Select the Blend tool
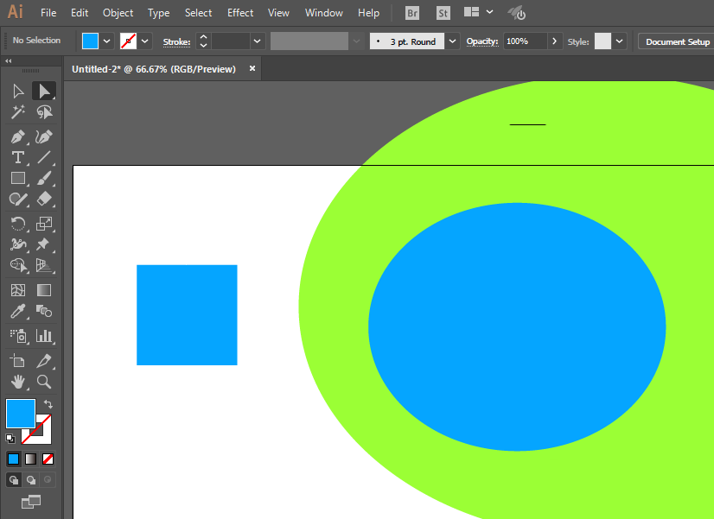The image size is (714, 519). click(44, 311)
